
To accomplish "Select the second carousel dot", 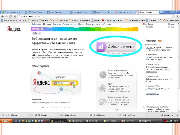I will pos(47,107).
